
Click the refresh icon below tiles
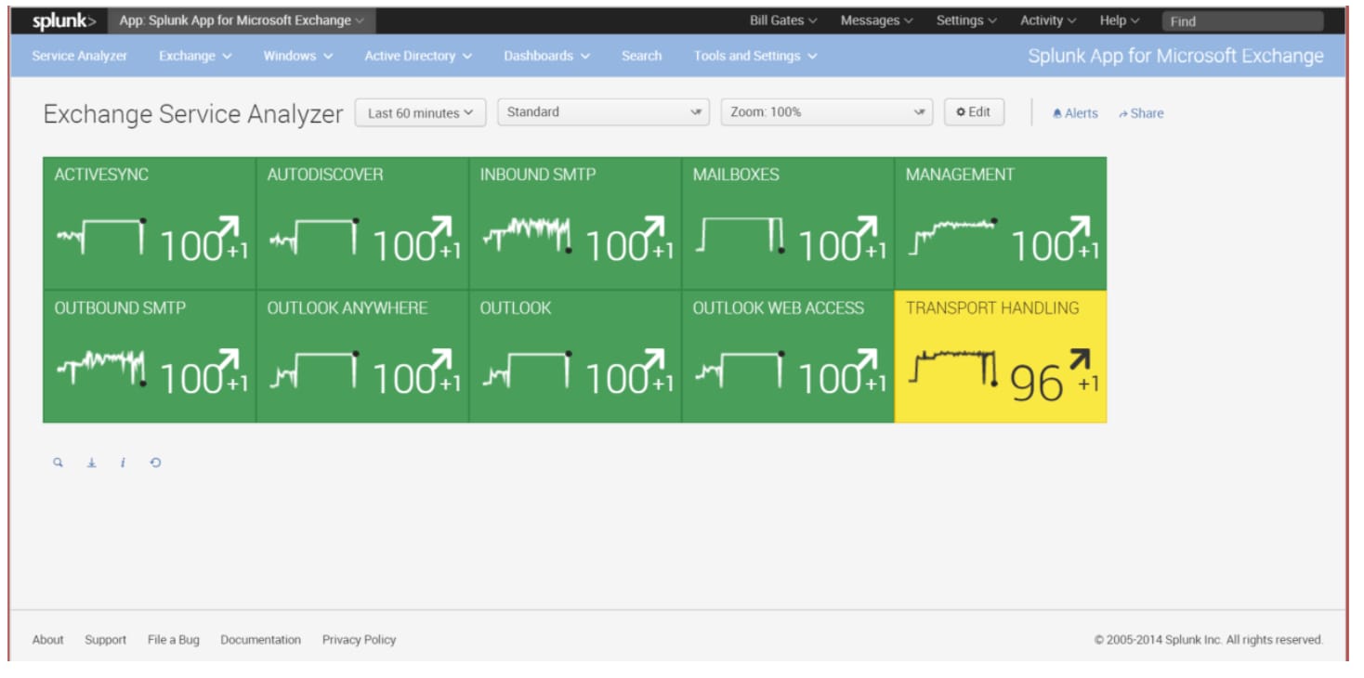(x=155, y=463)
